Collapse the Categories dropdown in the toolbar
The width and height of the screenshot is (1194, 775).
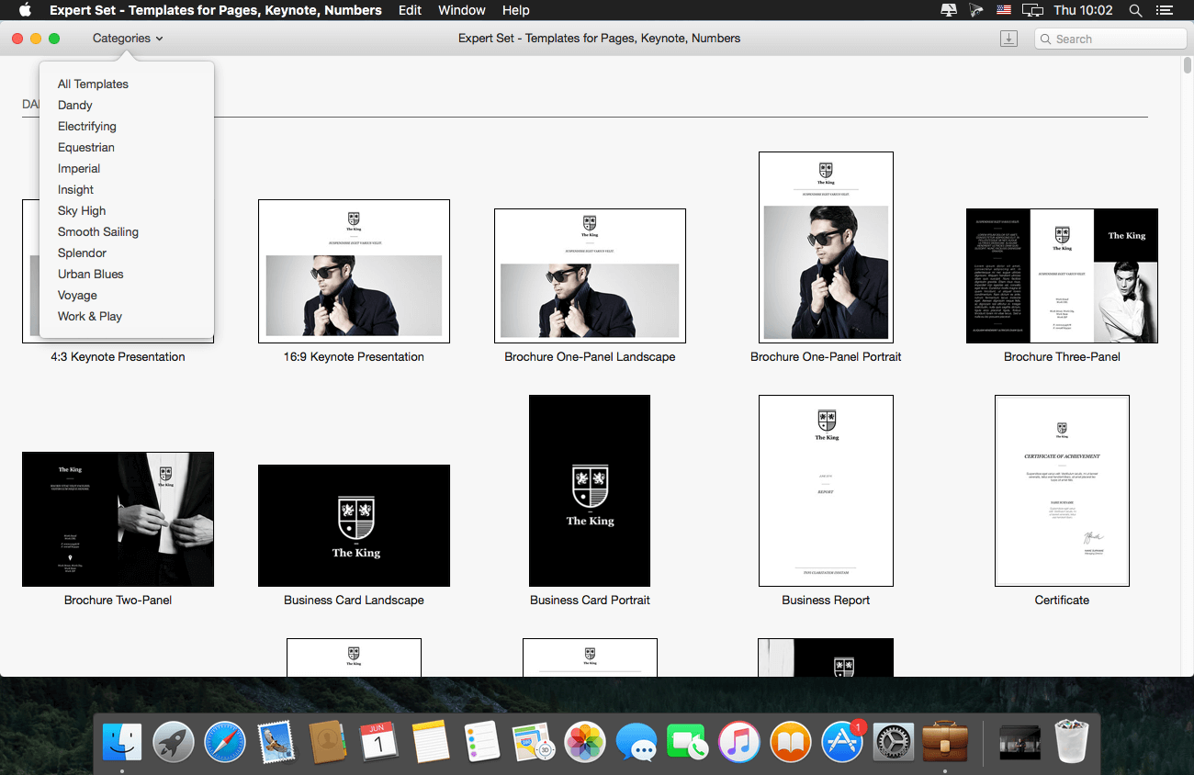[x=128, y=39]
